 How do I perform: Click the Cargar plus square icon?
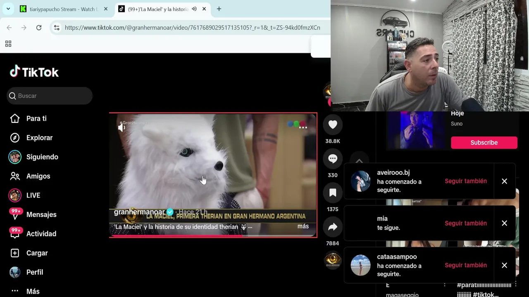(x=15, y=253)
